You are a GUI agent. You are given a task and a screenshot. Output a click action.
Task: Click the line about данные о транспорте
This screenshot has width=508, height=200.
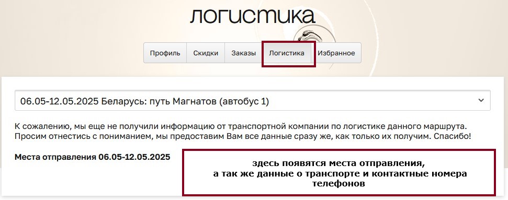coord(340,174)
